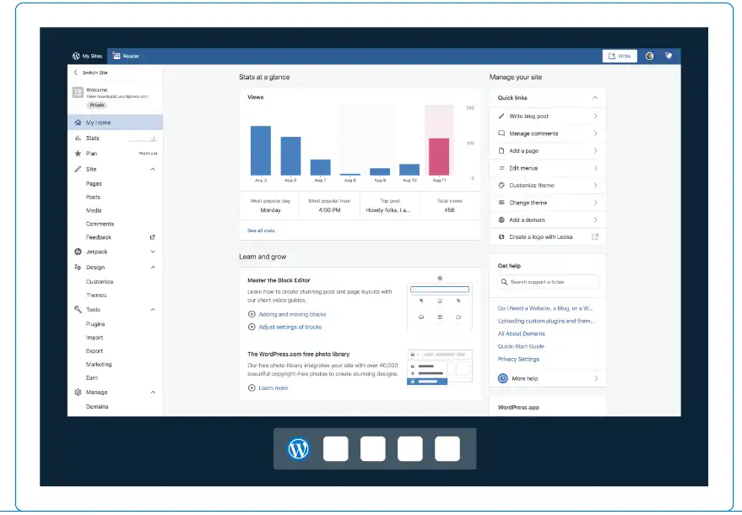Click the Design icon in sidebar

78,268
